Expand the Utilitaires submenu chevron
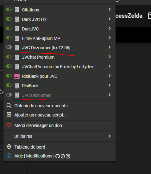 click(x=110, y=136)
